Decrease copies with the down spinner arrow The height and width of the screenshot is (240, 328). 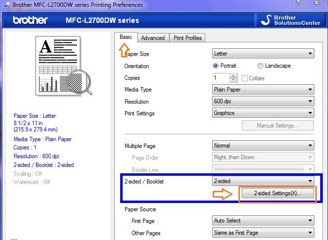tap(234, 80)
